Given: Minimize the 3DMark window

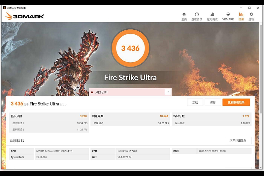Looking at the screenshot, I should (x=241, y=8).
